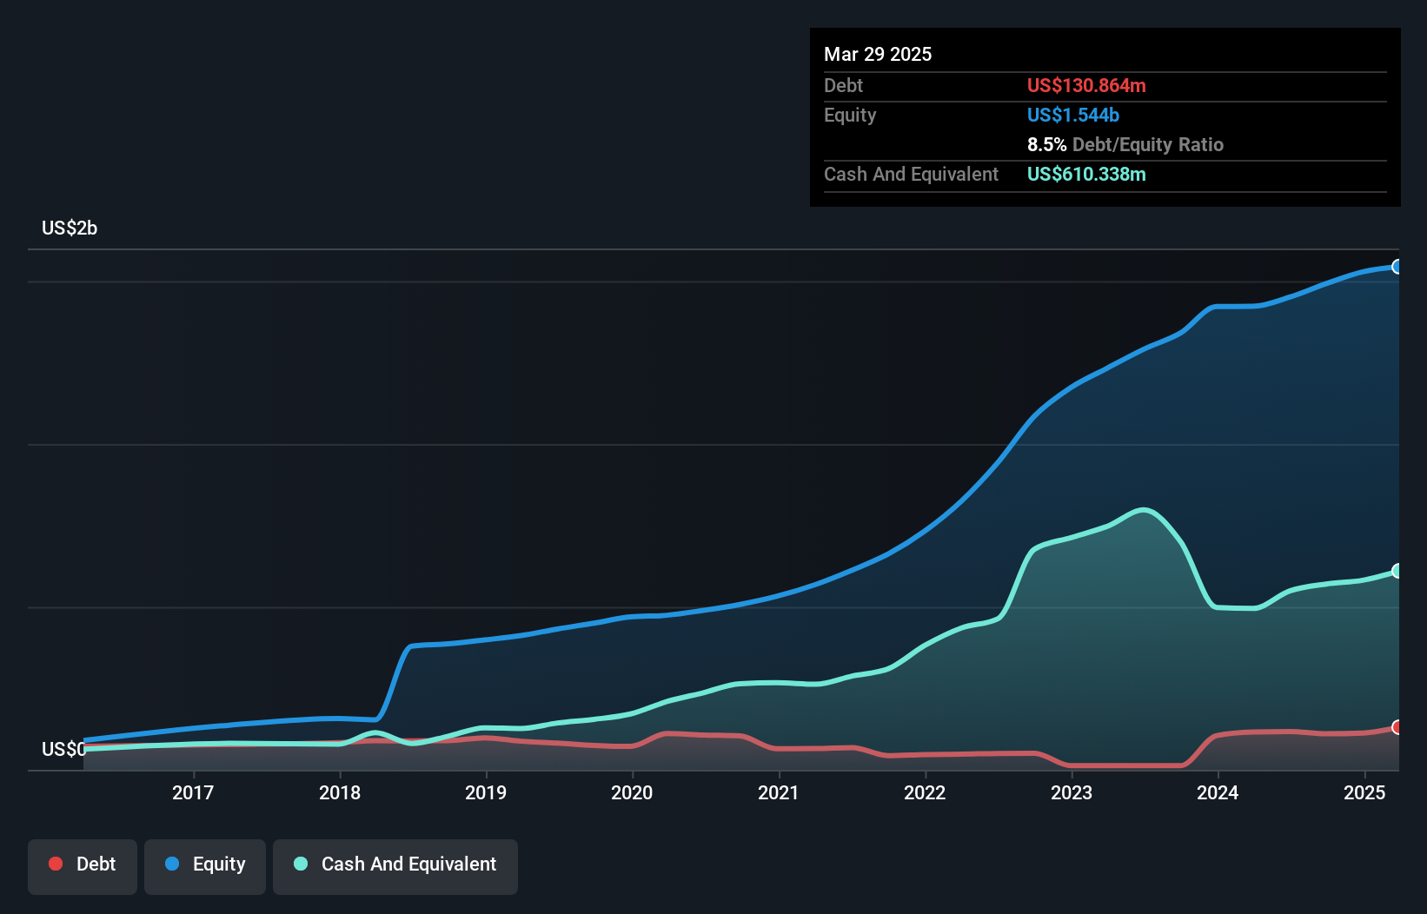Select the Equity endpoint marker on chart
The height and width of the screenshot is (914, 1427).
1397,267
